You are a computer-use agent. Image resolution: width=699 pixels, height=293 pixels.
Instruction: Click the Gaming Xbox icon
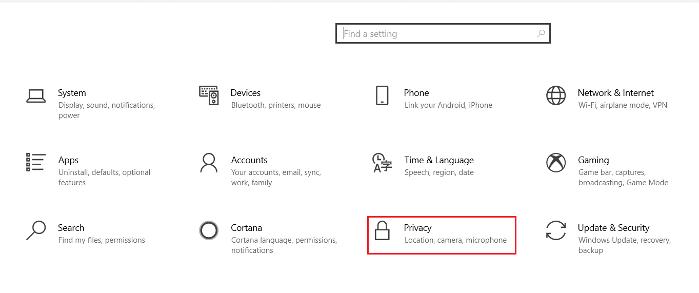tap(556, 163)
